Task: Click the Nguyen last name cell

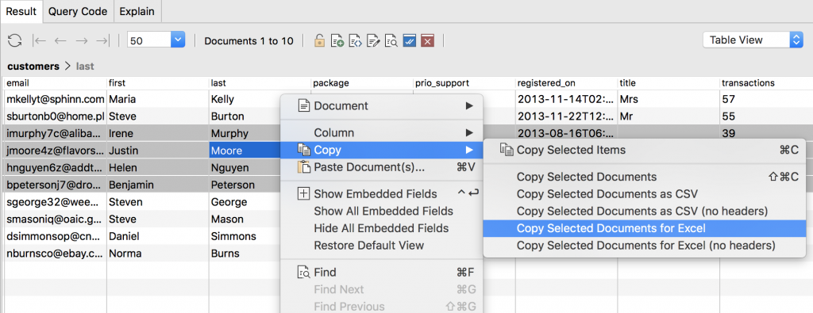Action: (245, 168)
